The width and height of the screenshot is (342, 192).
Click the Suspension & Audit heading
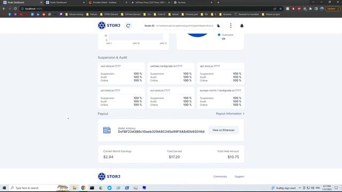[x=112, y=58]
